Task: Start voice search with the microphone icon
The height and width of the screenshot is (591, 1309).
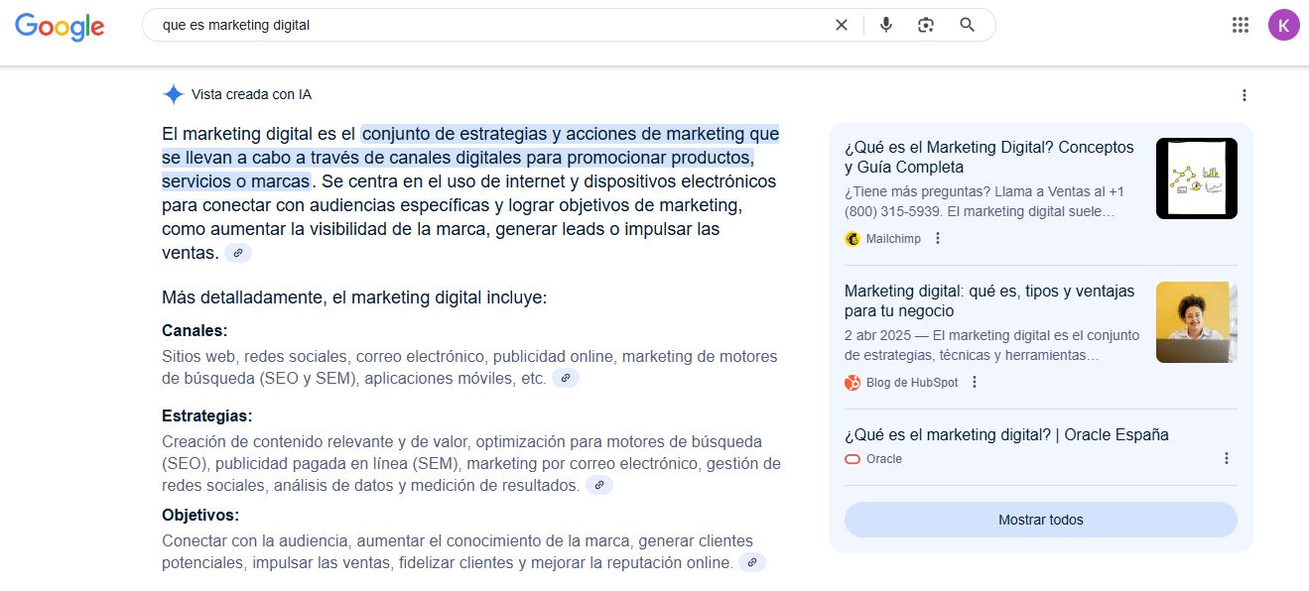Action: (x=886, y=25)
